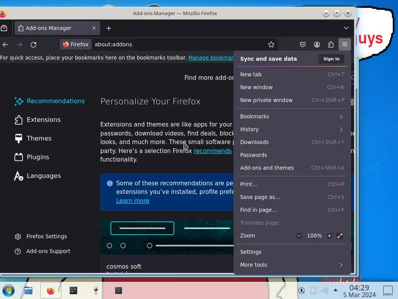Viewport: 398px width, 299px height.
Task: Click the Save to Pocket icon
Action: click(x=302, y=44)
